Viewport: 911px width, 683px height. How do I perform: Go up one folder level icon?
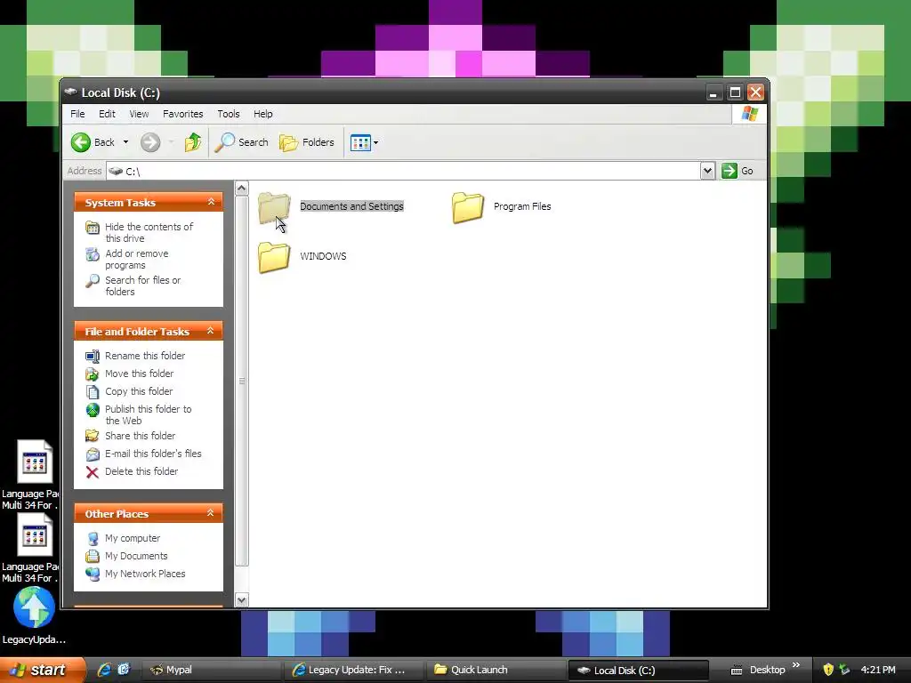point(193,142)
